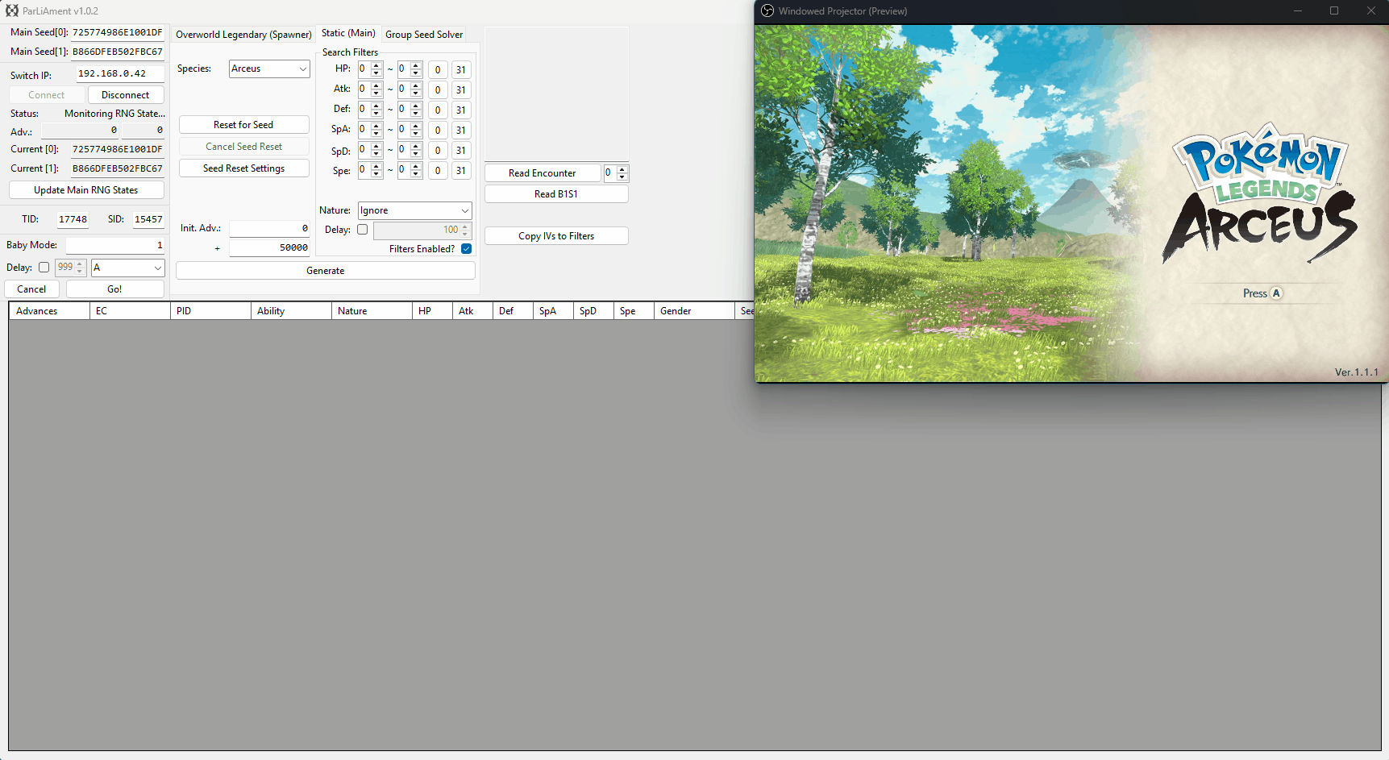Viewport: 1389px width, 760px height.
Task: Click the Reset for Seed button
Action: click(x=243, y=125)
